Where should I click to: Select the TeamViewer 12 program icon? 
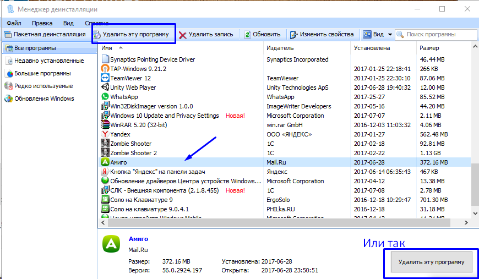pos(105,78)
